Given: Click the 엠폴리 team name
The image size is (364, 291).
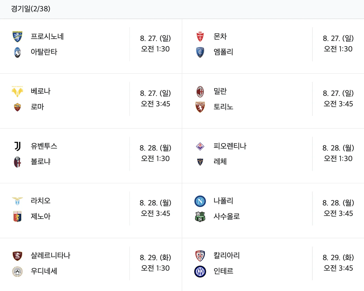Looking at the screenshot, I should (x=223, y=52).
